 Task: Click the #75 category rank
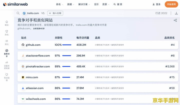point(172,77)
